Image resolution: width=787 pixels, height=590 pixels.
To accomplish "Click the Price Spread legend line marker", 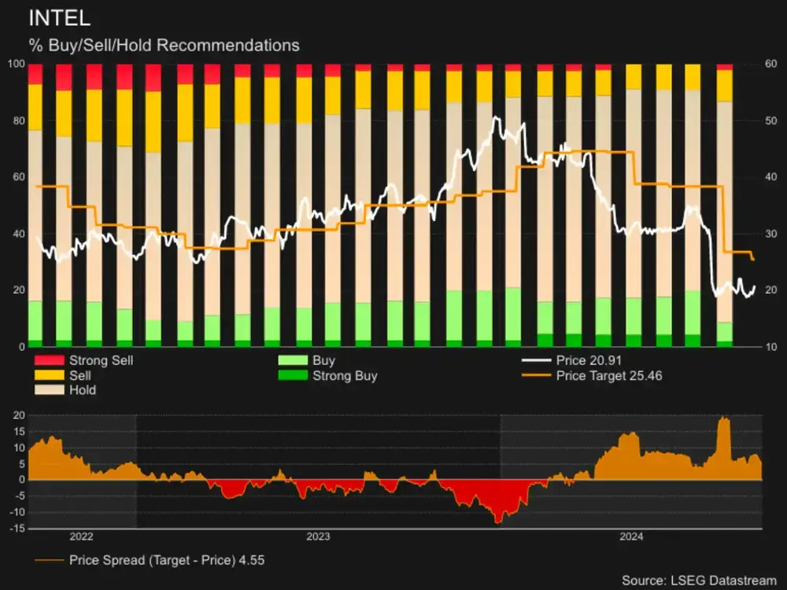I will click(x=49, y=560).
